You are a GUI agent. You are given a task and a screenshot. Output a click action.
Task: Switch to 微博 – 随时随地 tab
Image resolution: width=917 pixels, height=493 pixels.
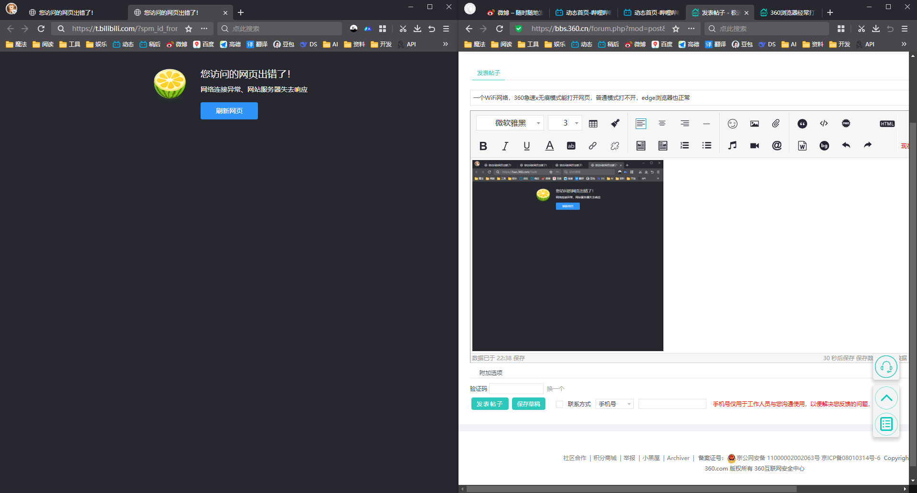[515, 12]
